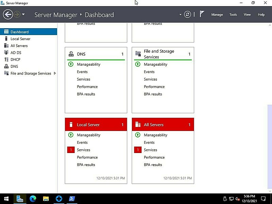Open PowerShell from the taskbar icon
The image size is (272, 204).
(71, 199)
